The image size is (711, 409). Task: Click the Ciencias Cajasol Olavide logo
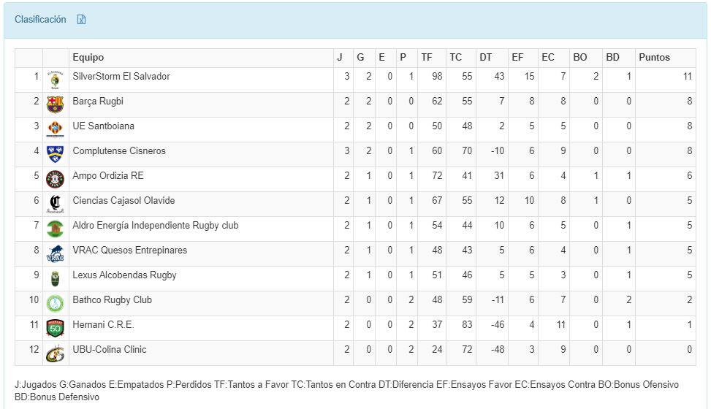click(x=56, y=204)
